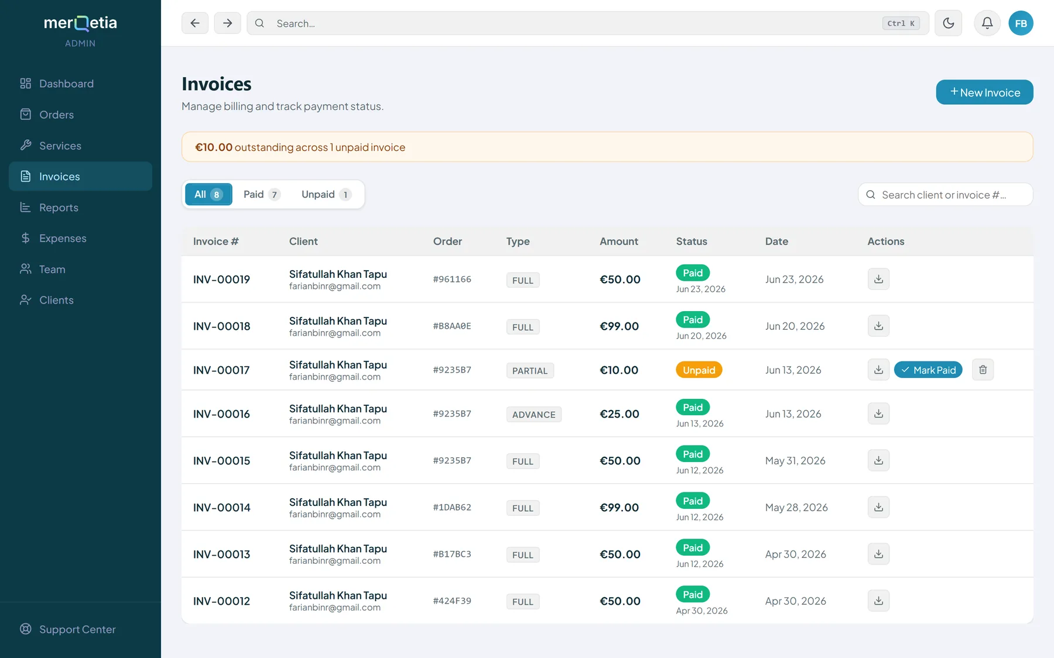Open Services section
Viewport: 1054px width, 658px height.
[80, 146]
